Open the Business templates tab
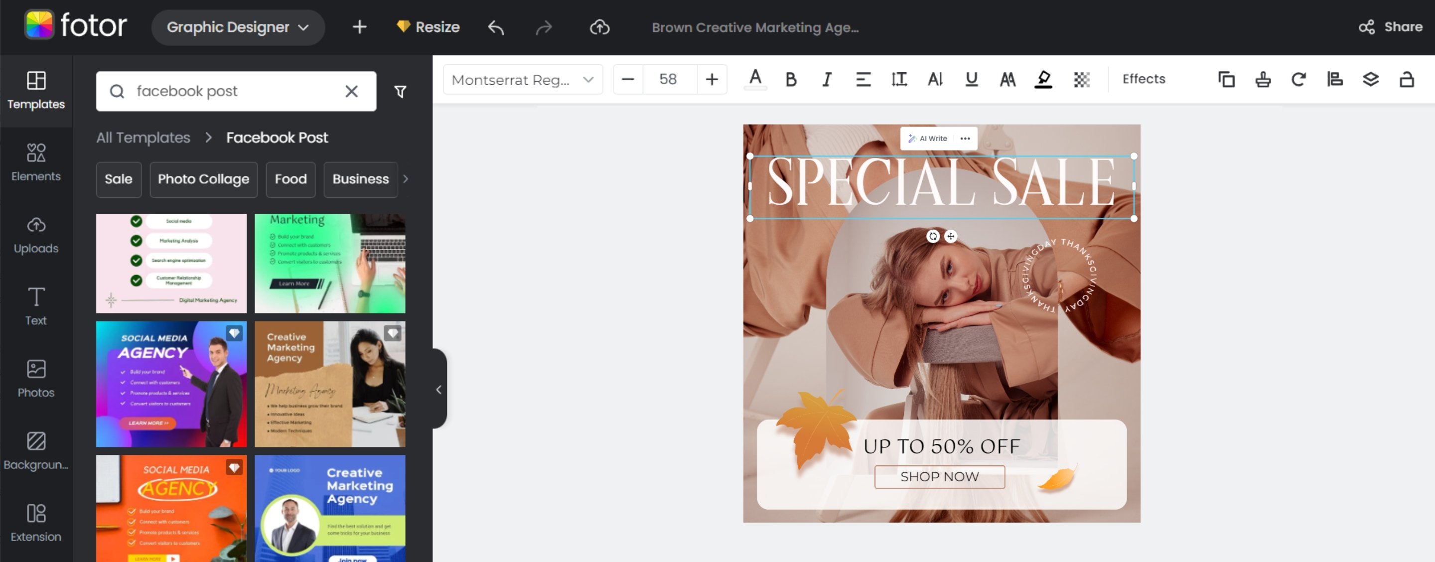 click(x=360, y=179)
